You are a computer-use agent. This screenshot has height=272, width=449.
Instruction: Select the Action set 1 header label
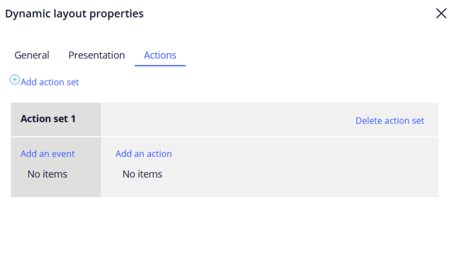[48, 119]
